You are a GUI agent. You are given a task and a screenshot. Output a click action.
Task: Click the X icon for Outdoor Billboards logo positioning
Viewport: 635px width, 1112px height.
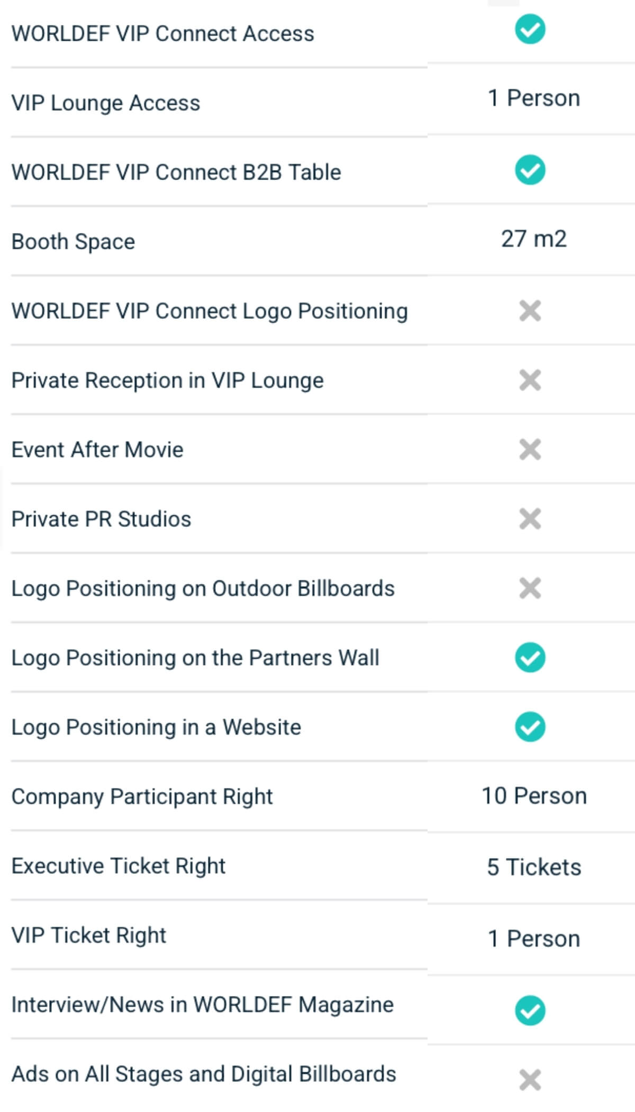point(530,588)
